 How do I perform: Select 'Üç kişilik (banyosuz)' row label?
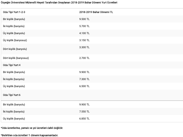[x=15, y=40]
